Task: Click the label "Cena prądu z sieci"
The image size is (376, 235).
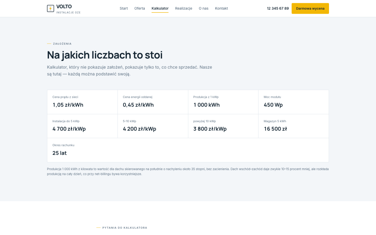Action: tap(65, 97)
